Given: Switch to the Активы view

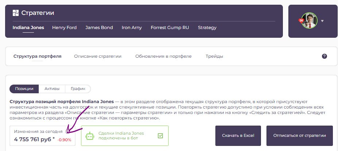Looking at the screenshot, I should coord(52,89).
